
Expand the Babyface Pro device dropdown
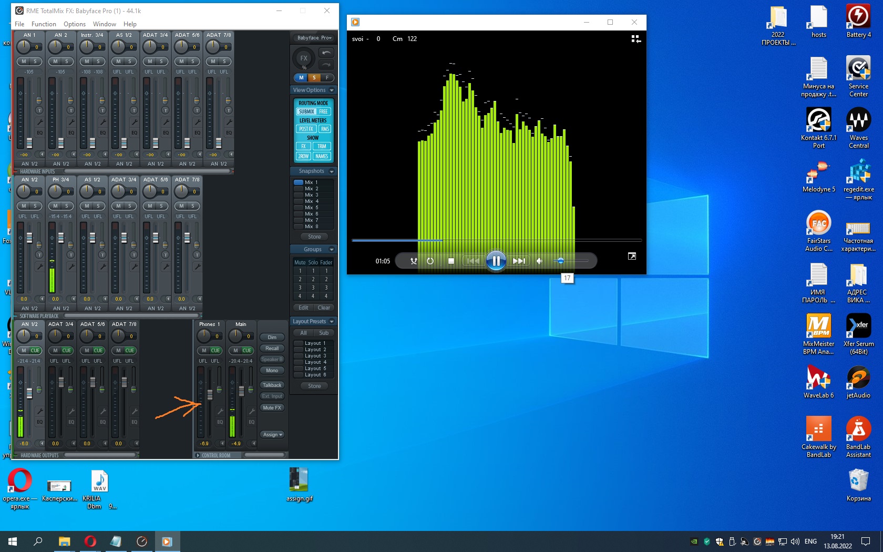[x=314, y=38]
